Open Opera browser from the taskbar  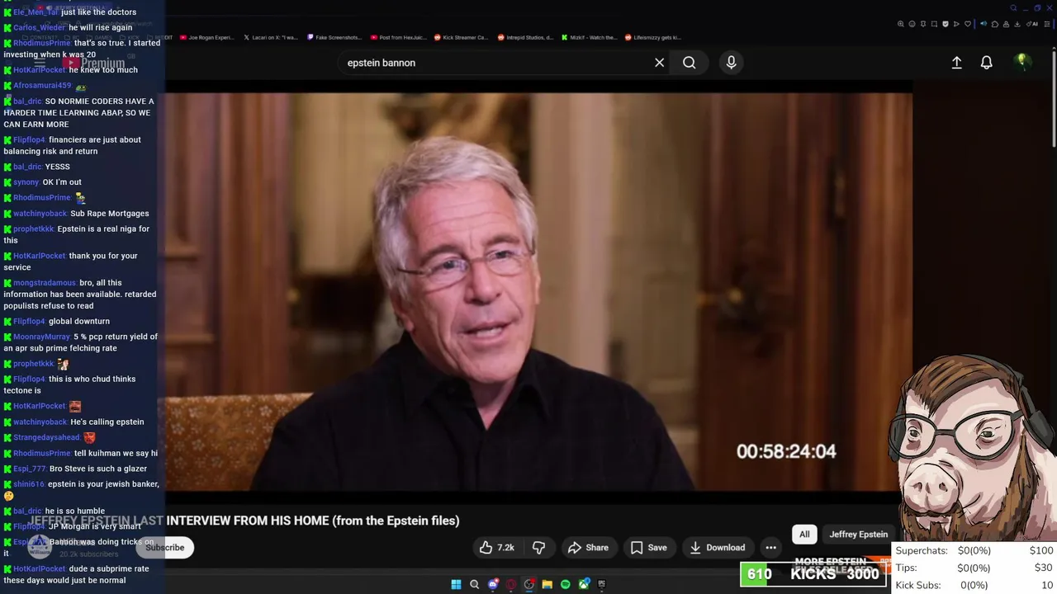(511, 584)
